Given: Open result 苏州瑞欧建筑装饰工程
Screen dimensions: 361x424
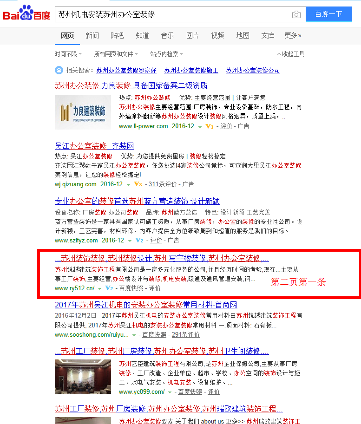Looking at the screenshot, I should coord(169,409).
